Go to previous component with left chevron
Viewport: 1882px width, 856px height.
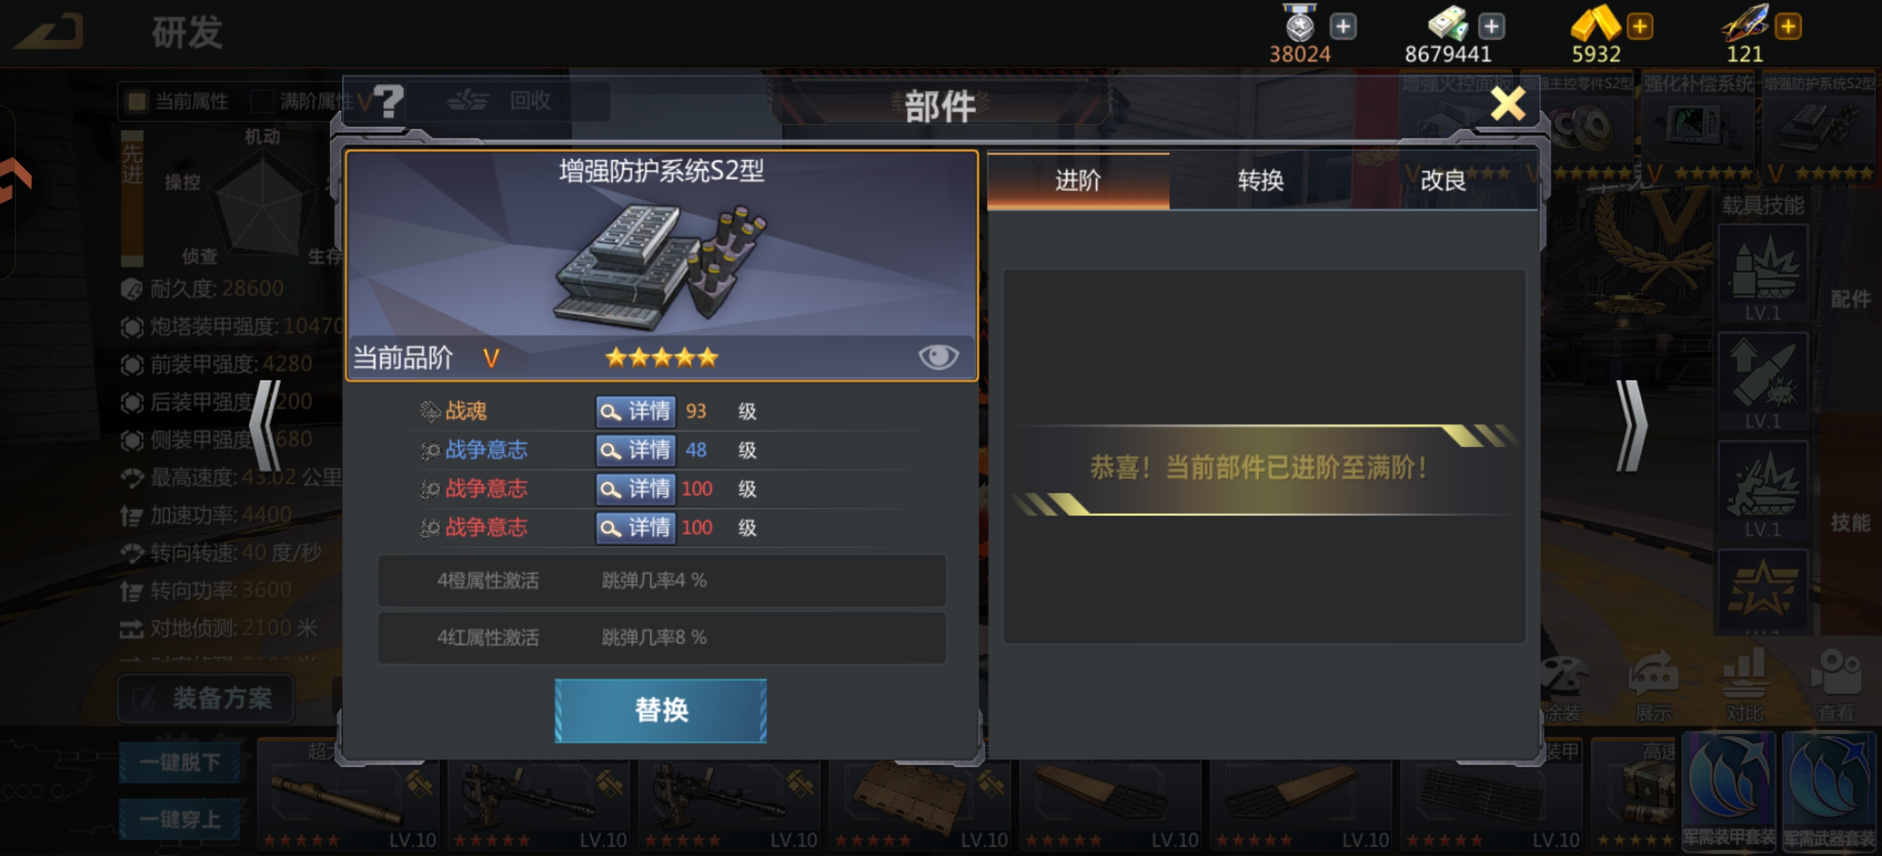[x=266, y=425]
